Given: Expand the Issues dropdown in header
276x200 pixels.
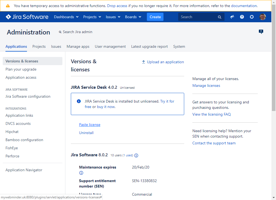Looking at the screenshot, I should coord(113,17).
